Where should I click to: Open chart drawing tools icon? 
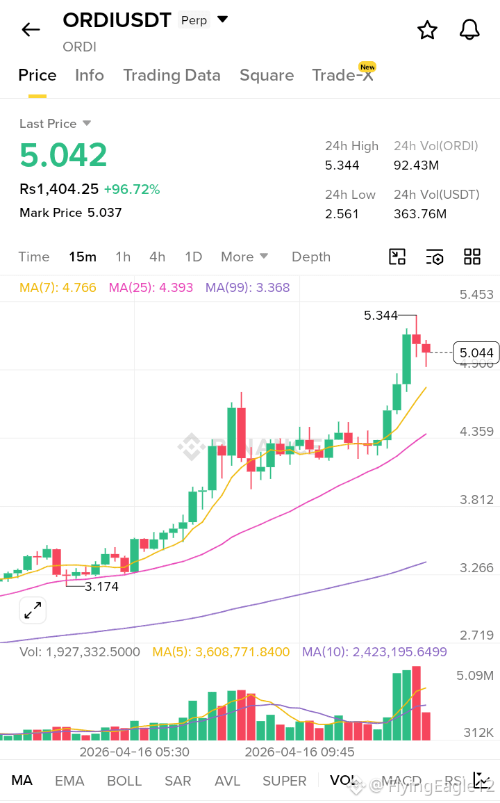click(x=397, y=257)
